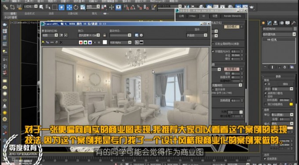Enable the green channel in render window
The height and width of the screenshot is (165, 299).
pos(85,42)
